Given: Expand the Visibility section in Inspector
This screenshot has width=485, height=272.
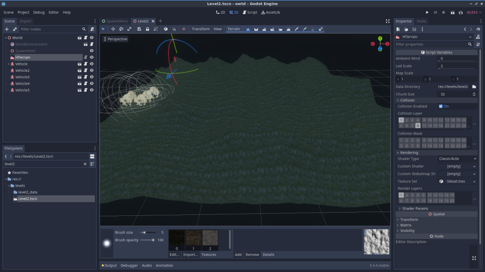Looking at the screenshot, I should tap(407, 230).
